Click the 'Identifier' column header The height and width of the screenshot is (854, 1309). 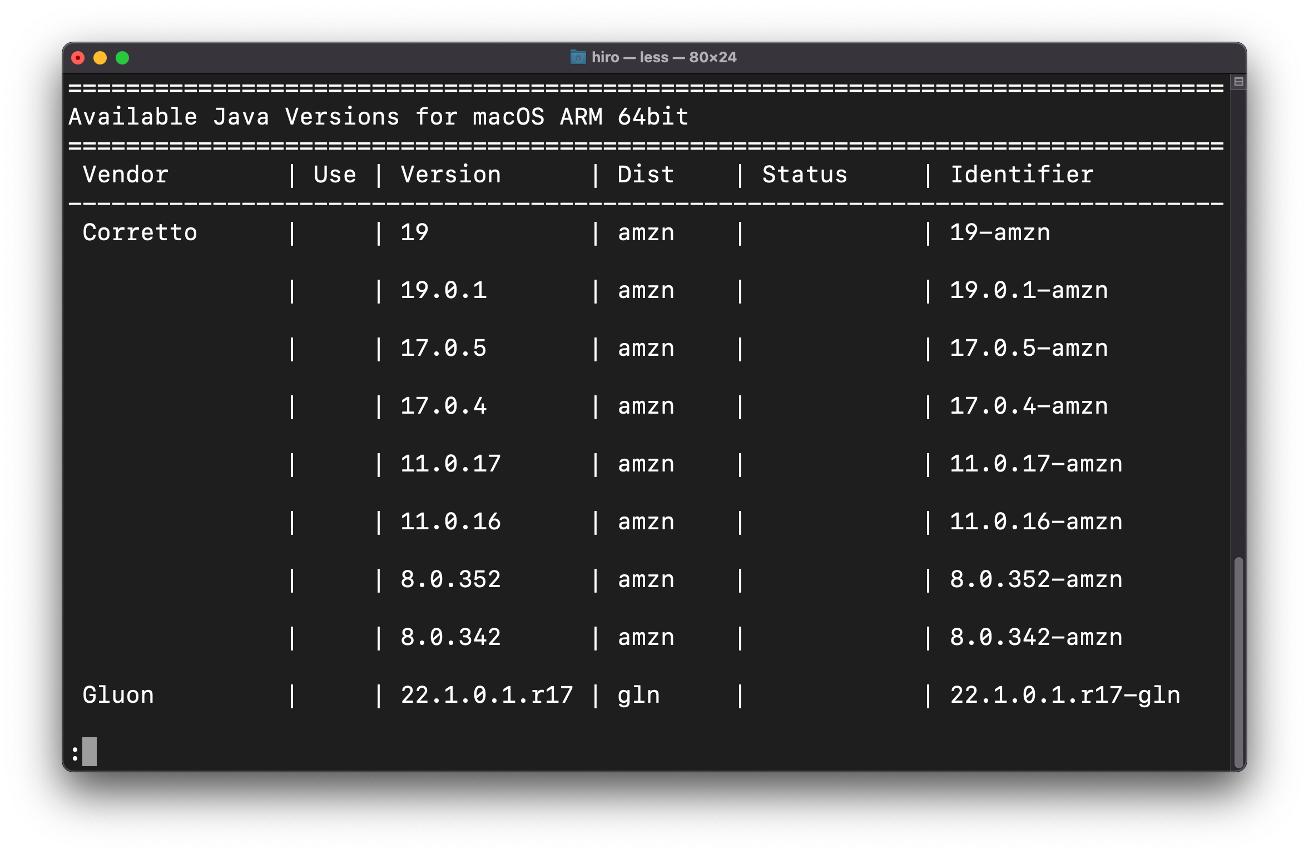pyautogui.click(x=1022, y=175)
